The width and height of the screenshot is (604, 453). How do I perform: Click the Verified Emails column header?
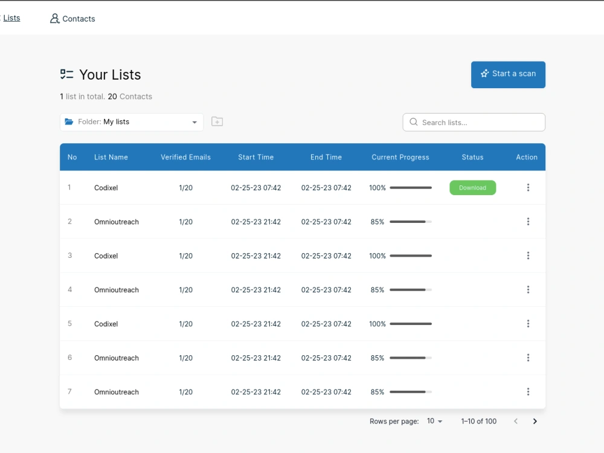coord(185,157)
